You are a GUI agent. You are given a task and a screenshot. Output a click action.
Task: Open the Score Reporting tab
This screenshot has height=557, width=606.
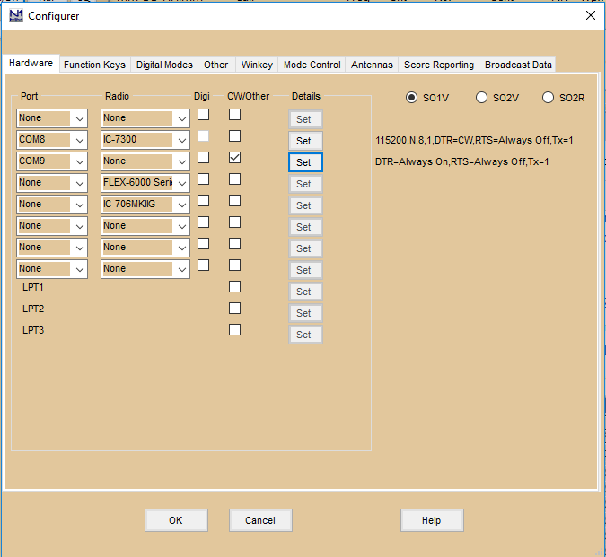[x=439, y=65]
